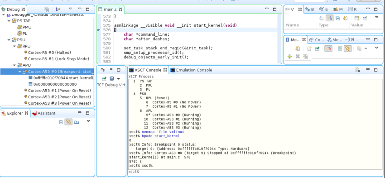Collapse the Debugger Default launch node
This screenshot has height=178, width=385.
click(4, 15)
